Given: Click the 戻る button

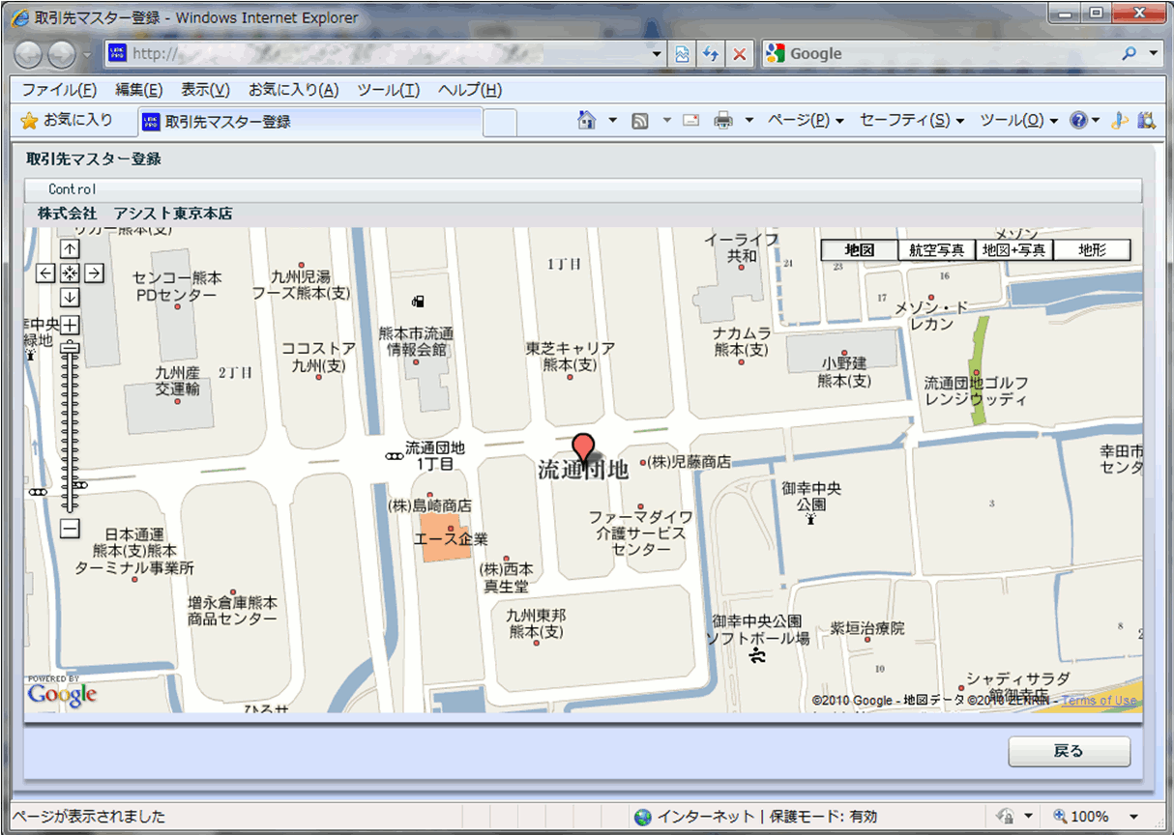Looking at the screenshot, I should (x=1069, y=752).
